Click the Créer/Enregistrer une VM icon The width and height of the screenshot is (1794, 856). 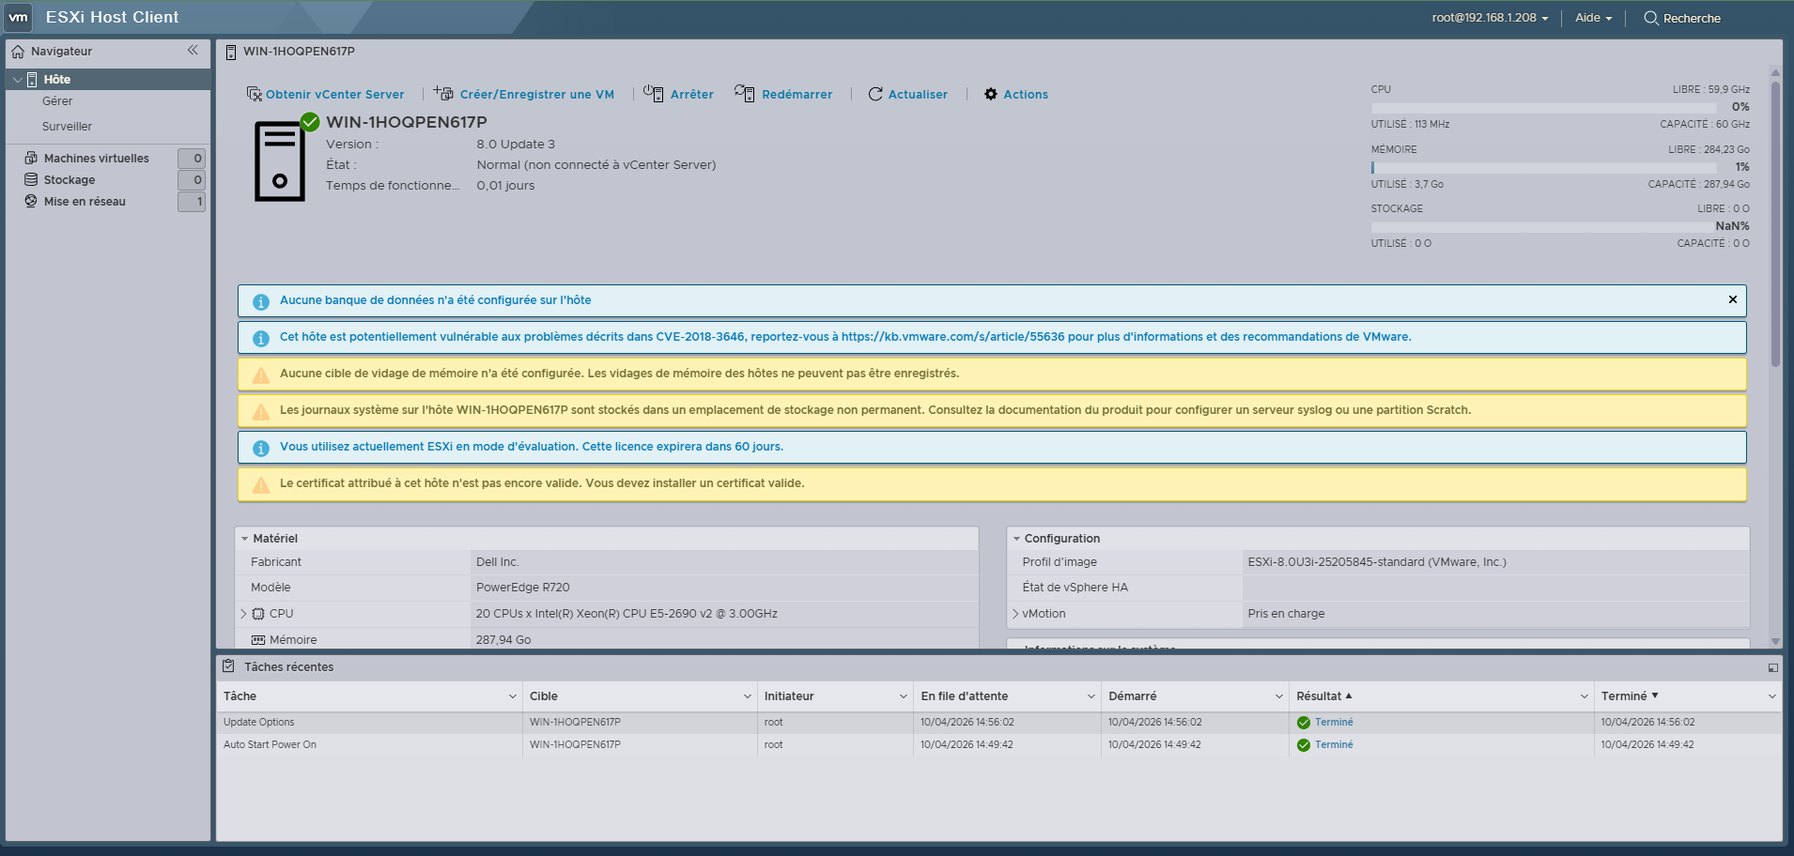pyautogui.click(x=443, y=93)
